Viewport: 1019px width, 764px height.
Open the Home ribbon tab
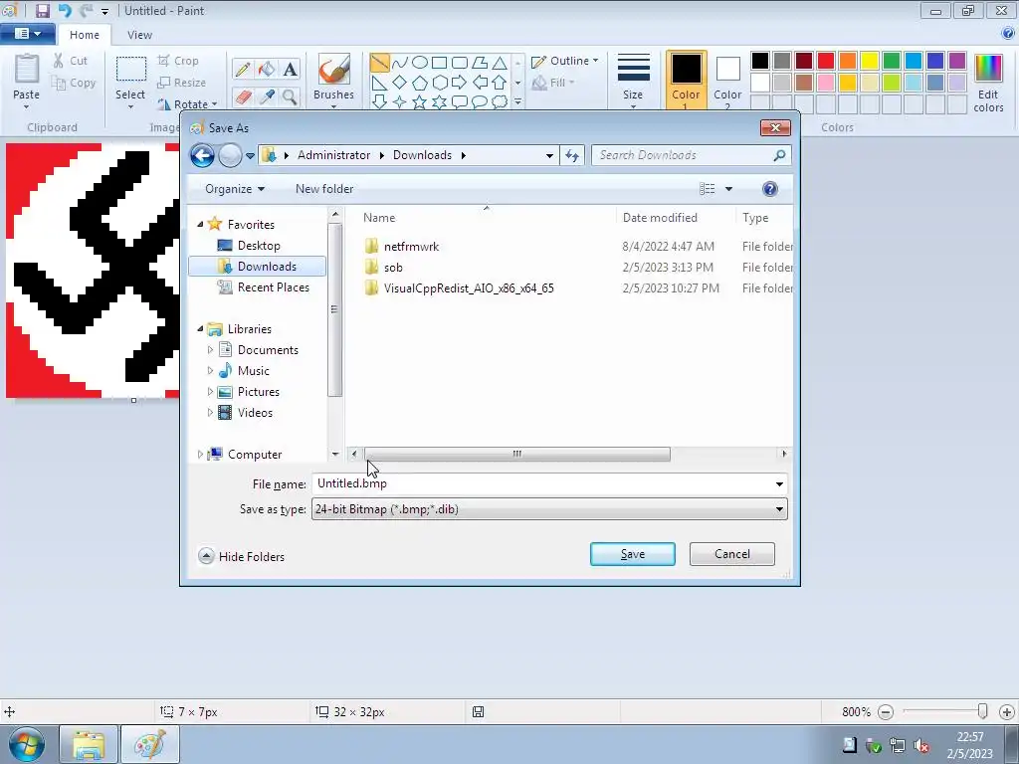[x=85, y=35]
